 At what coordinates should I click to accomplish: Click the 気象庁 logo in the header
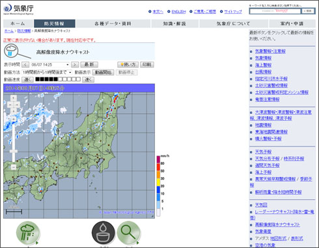tap(18, 9)
